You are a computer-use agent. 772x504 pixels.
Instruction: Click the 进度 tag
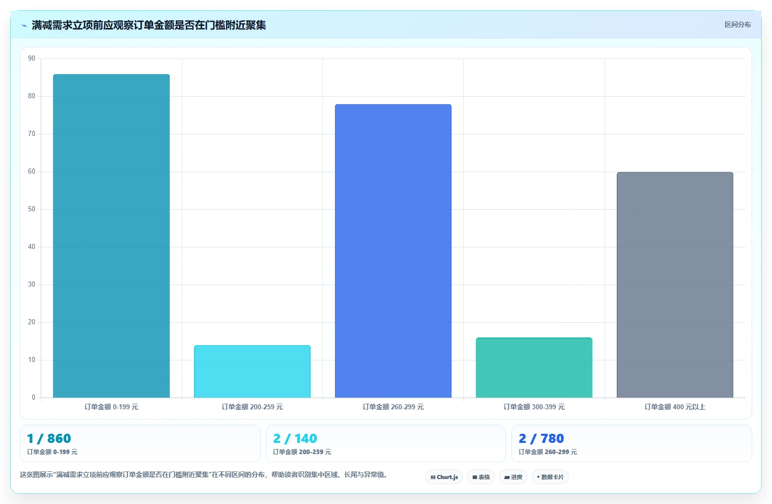tap(513, 477)
